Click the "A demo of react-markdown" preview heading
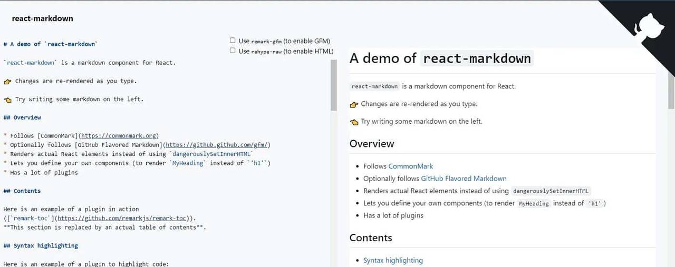 click(x=440, y=58)
